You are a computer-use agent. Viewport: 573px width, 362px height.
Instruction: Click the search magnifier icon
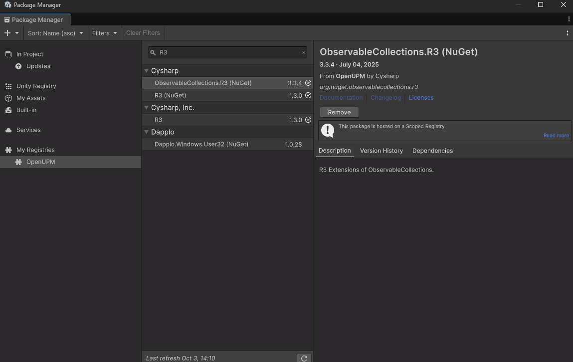(153, 52)
